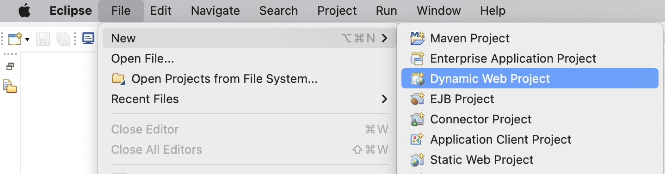The image size is (665, 174).
Task: Click the Apple menu icon
Action: pos(24,10)
